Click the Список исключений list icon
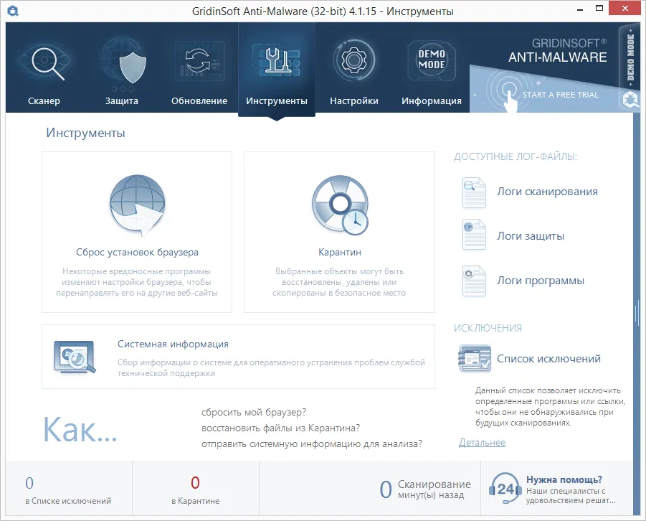 pos(474,357)
